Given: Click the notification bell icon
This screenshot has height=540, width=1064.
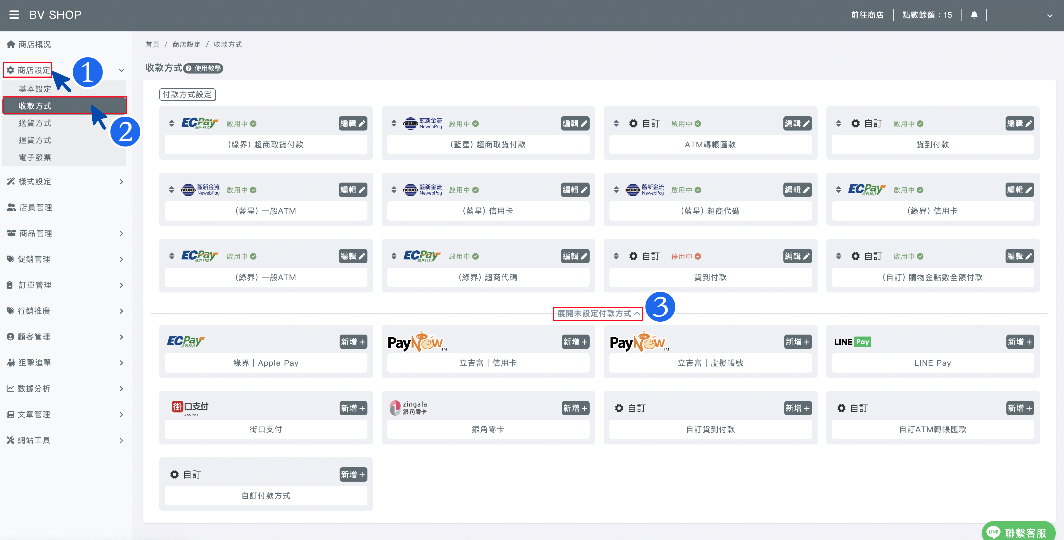Looking at the screenshot, I should (x=974, y=15).
